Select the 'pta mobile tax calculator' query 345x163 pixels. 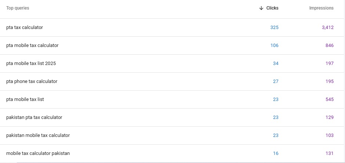[x=32, y=46]
